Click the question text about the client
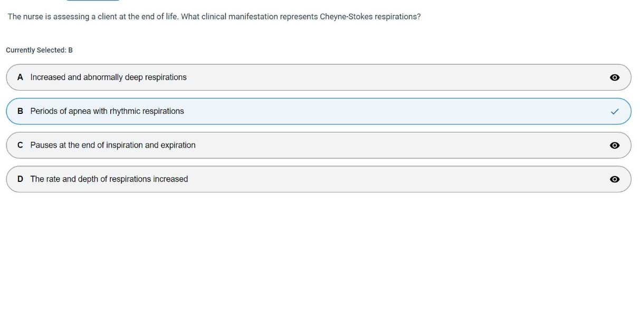Viewport: 640px width, 319px height. click(214, 17)
